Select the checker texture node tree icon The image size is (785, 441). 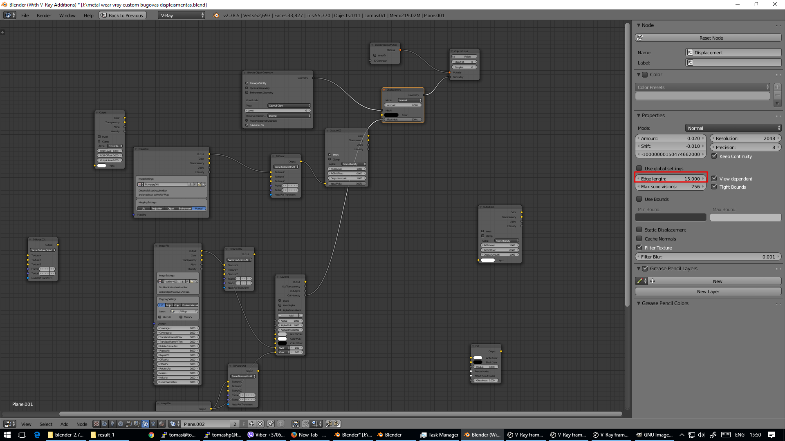(96, 424)
